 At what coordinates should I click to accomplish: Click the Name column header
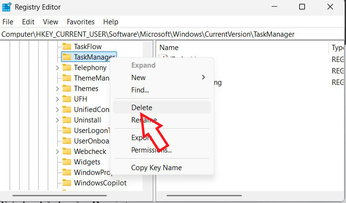tap(169, 48)
